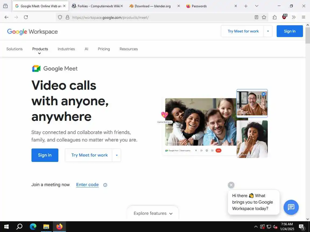
Task: Open the AI nav item
Action: click(x=86, y=49)
